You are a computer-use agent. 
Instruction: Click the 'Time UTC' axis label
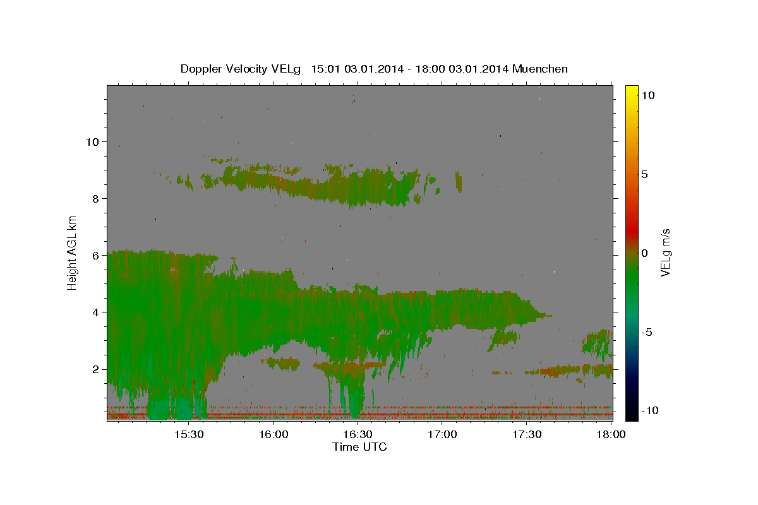coord(359,447)
